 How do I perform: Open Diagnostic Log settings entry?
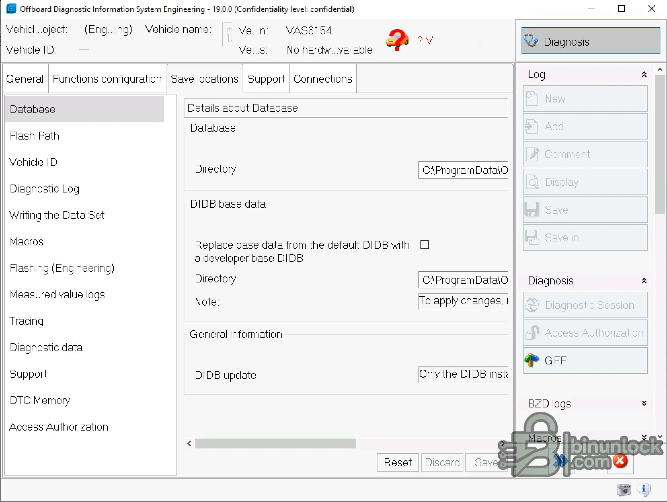pos(85,188)
